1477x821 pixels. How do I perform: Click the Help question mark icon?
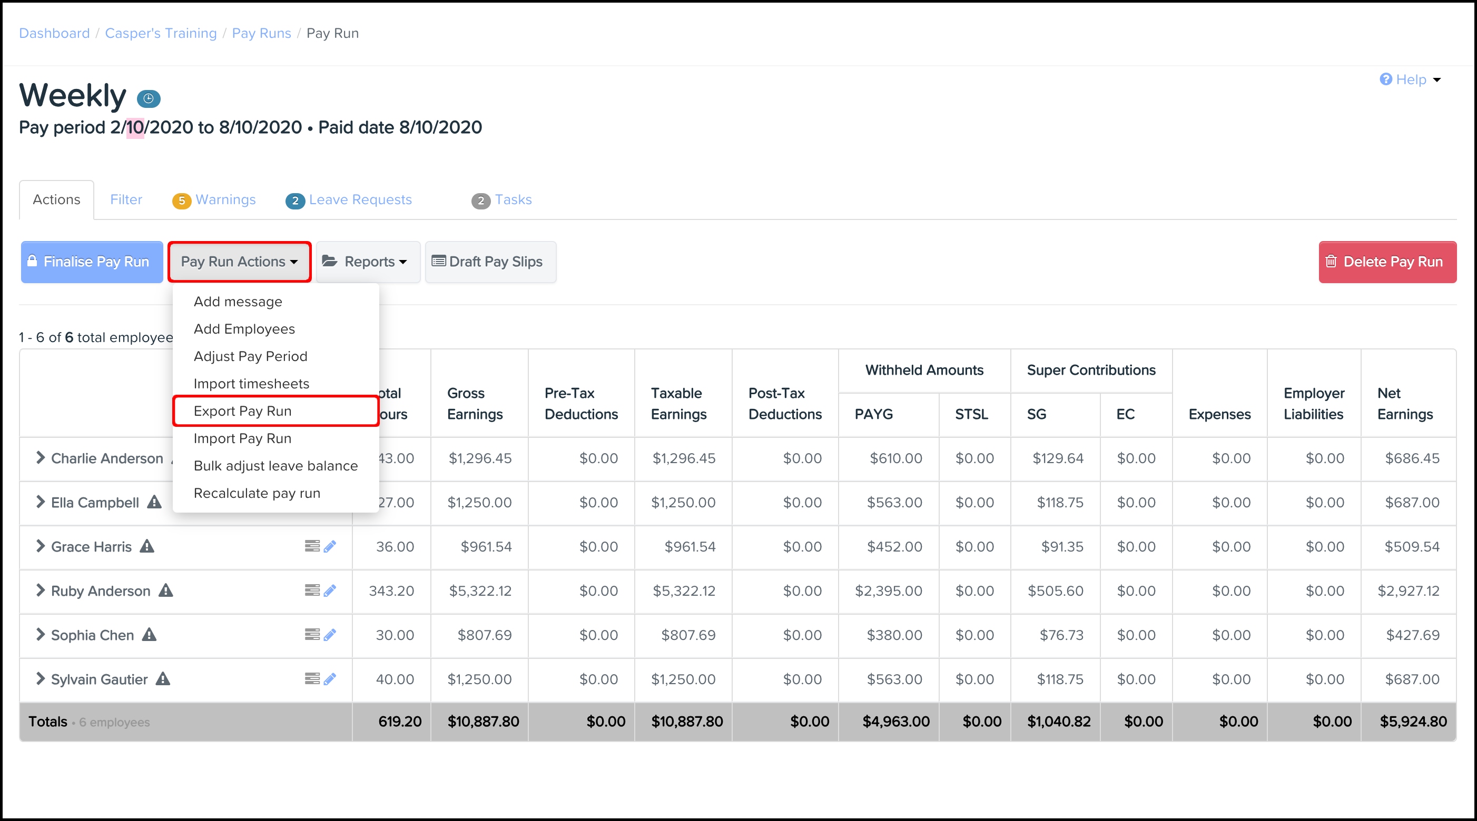click(1385, 79)
